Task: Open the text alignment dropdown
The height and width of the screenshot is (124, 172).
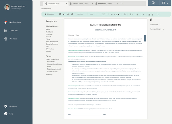Action: tap(131, 14)
